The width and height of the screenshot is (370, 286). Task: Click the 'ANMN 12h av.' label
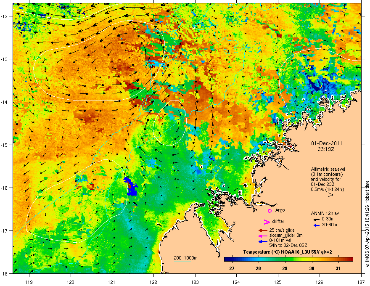[x=325, y=213]
